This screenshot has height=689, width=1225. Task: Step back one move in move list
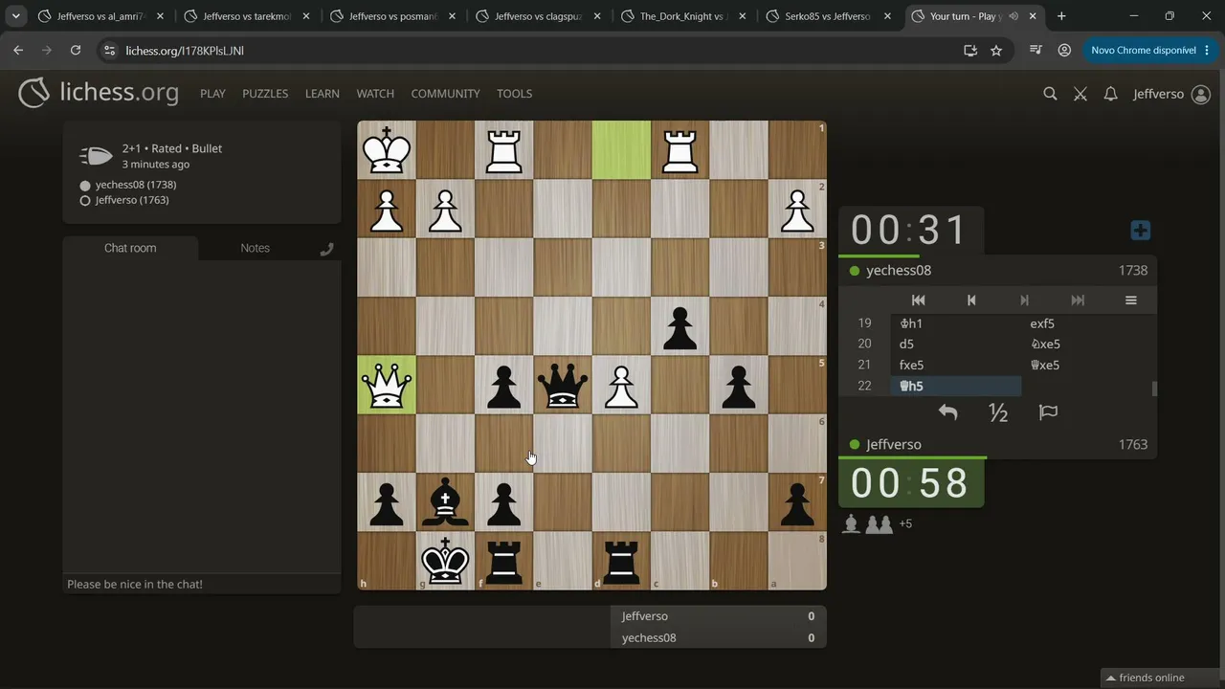(971, 300)
